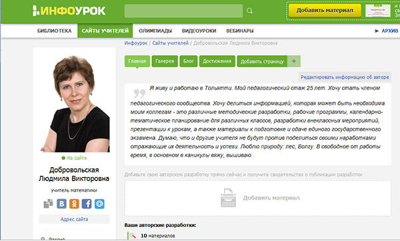Click the teacher profile photo
Image resolution: width=400 pixels, height=241 pixels.
pos(75,103)
